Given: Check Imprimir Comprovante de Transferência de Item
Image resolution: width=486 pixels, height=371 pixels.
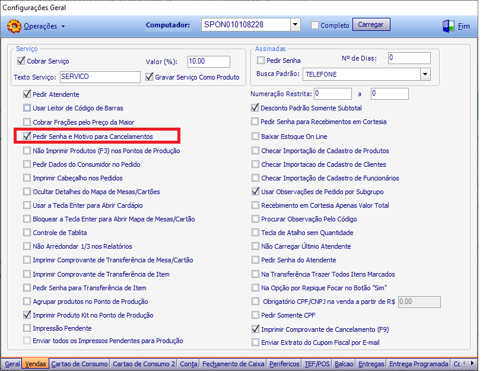Looking at the screenshot, I should click(x=27, y=274).
